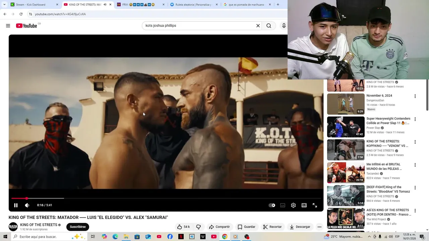This screenshot has width=429, height=241.
Task: Reload the page with the refresh icon
Action: click(x=21, y=14)
